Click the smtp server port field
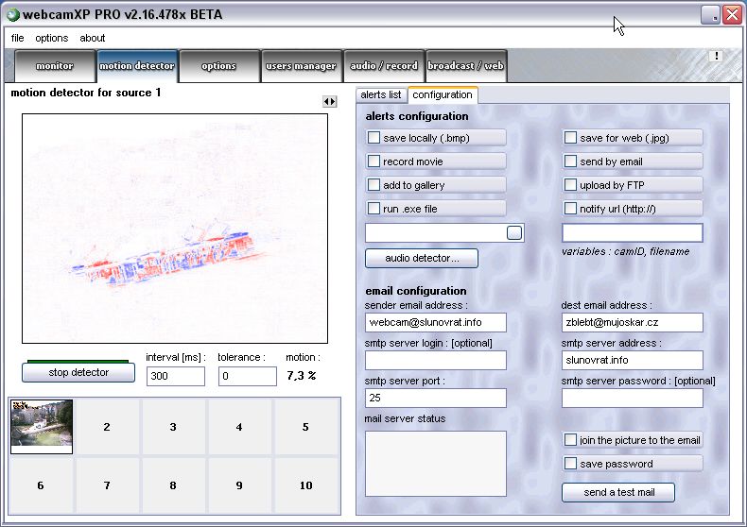This screenshot has height=527, width=747. (435, 399)
